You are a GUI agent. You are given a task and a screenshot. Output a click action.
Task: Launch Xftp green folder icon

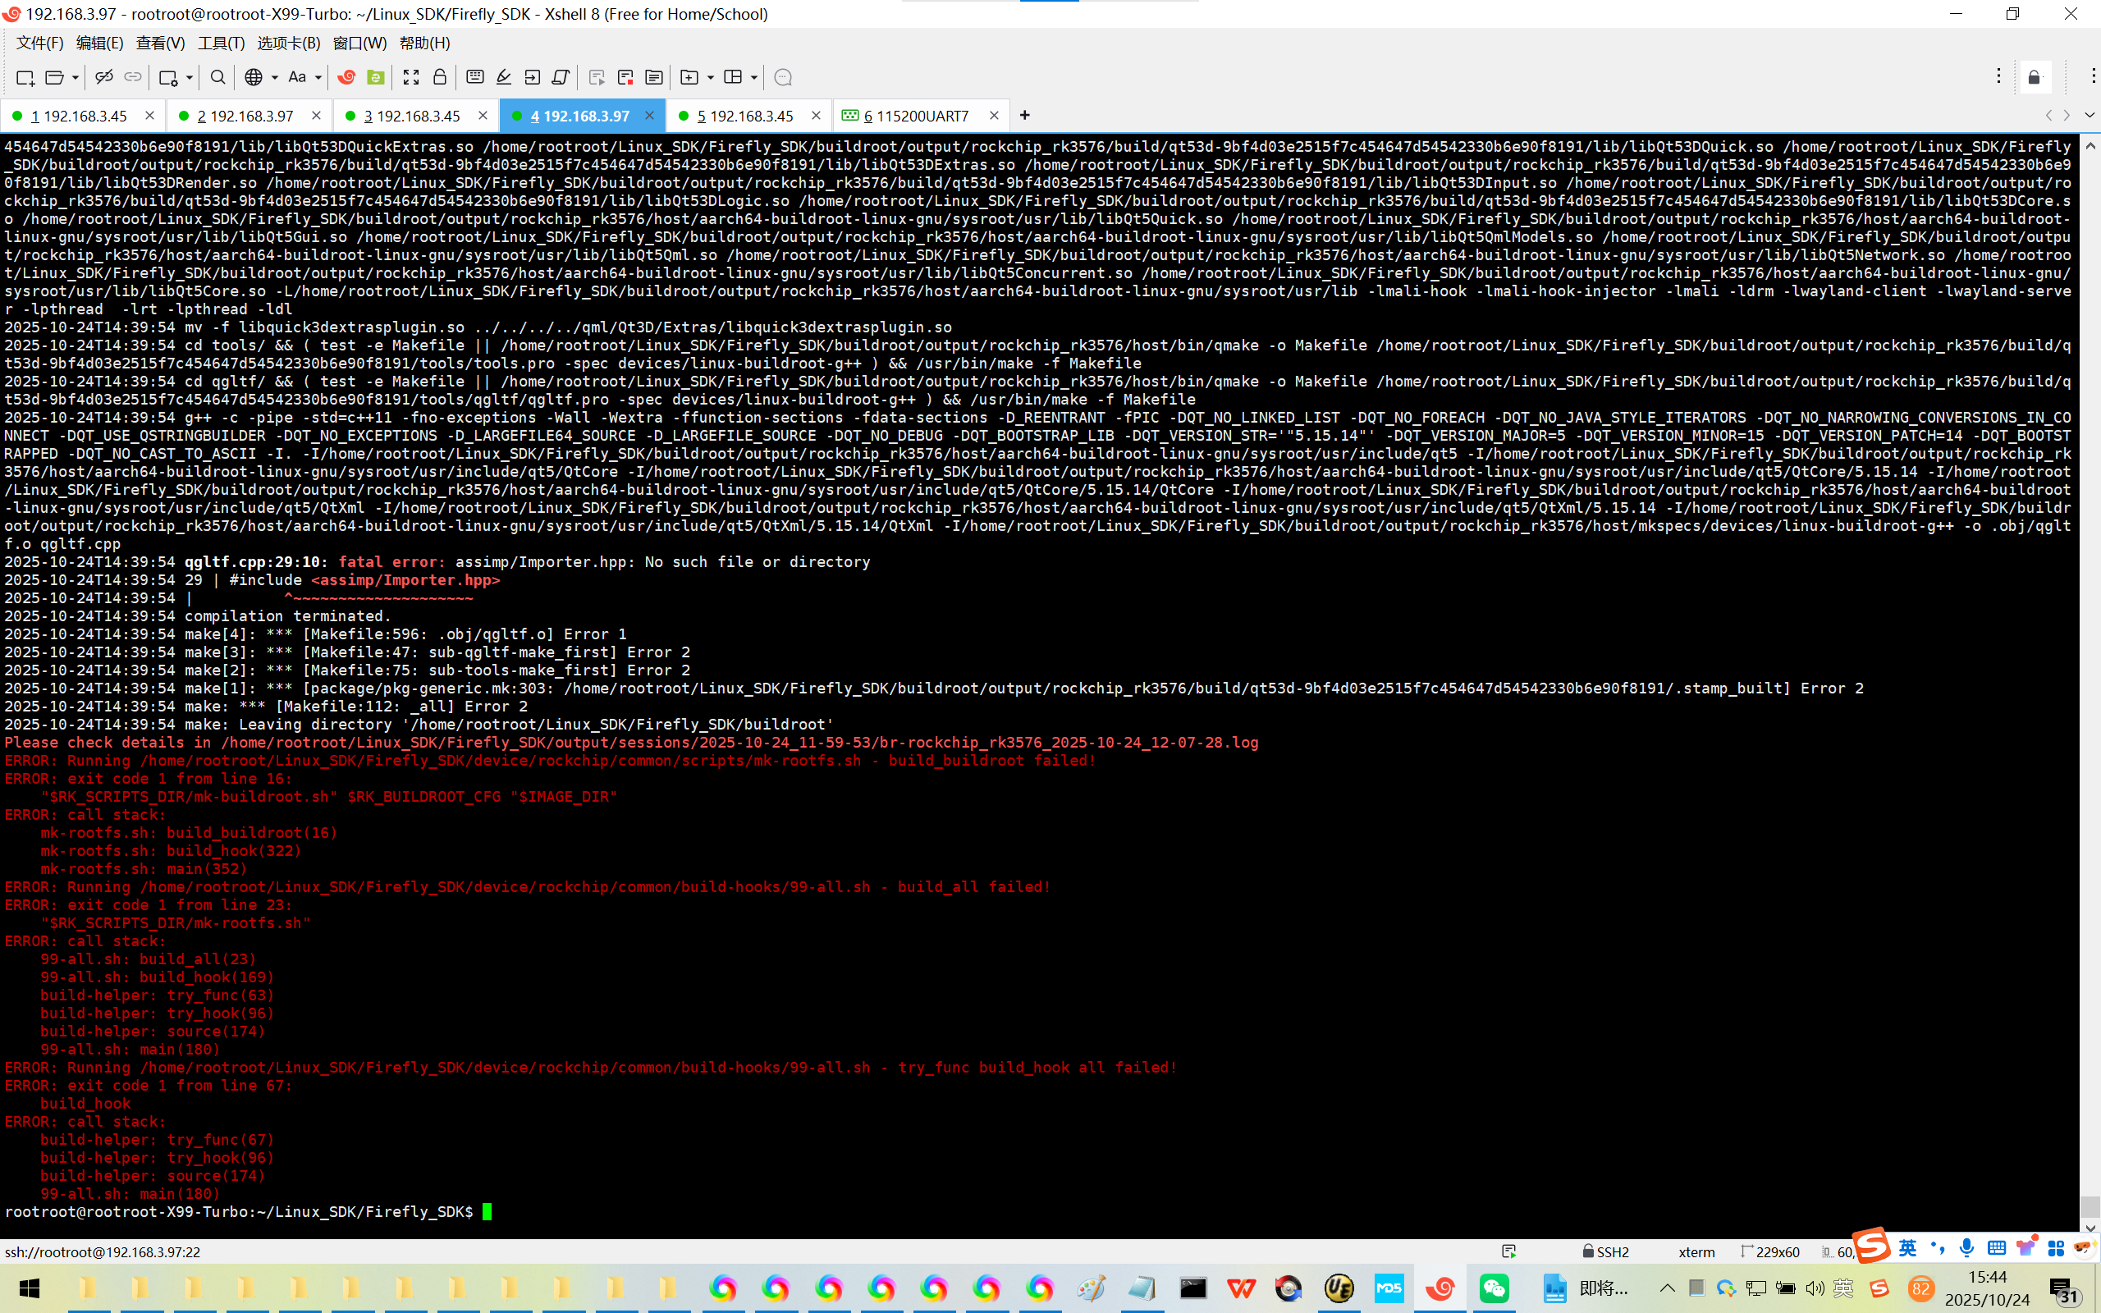pyautogui.click(x=375, y=77)
